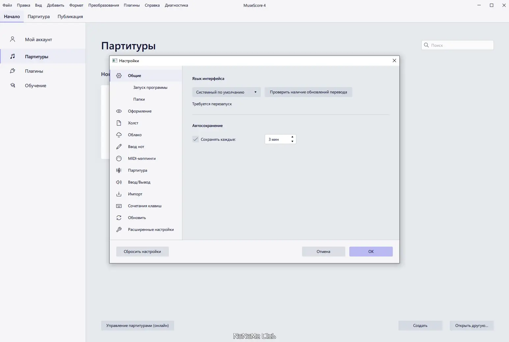
Task: Open Расширенные настройки wrench icon
Action: click(x=119, y=230)
